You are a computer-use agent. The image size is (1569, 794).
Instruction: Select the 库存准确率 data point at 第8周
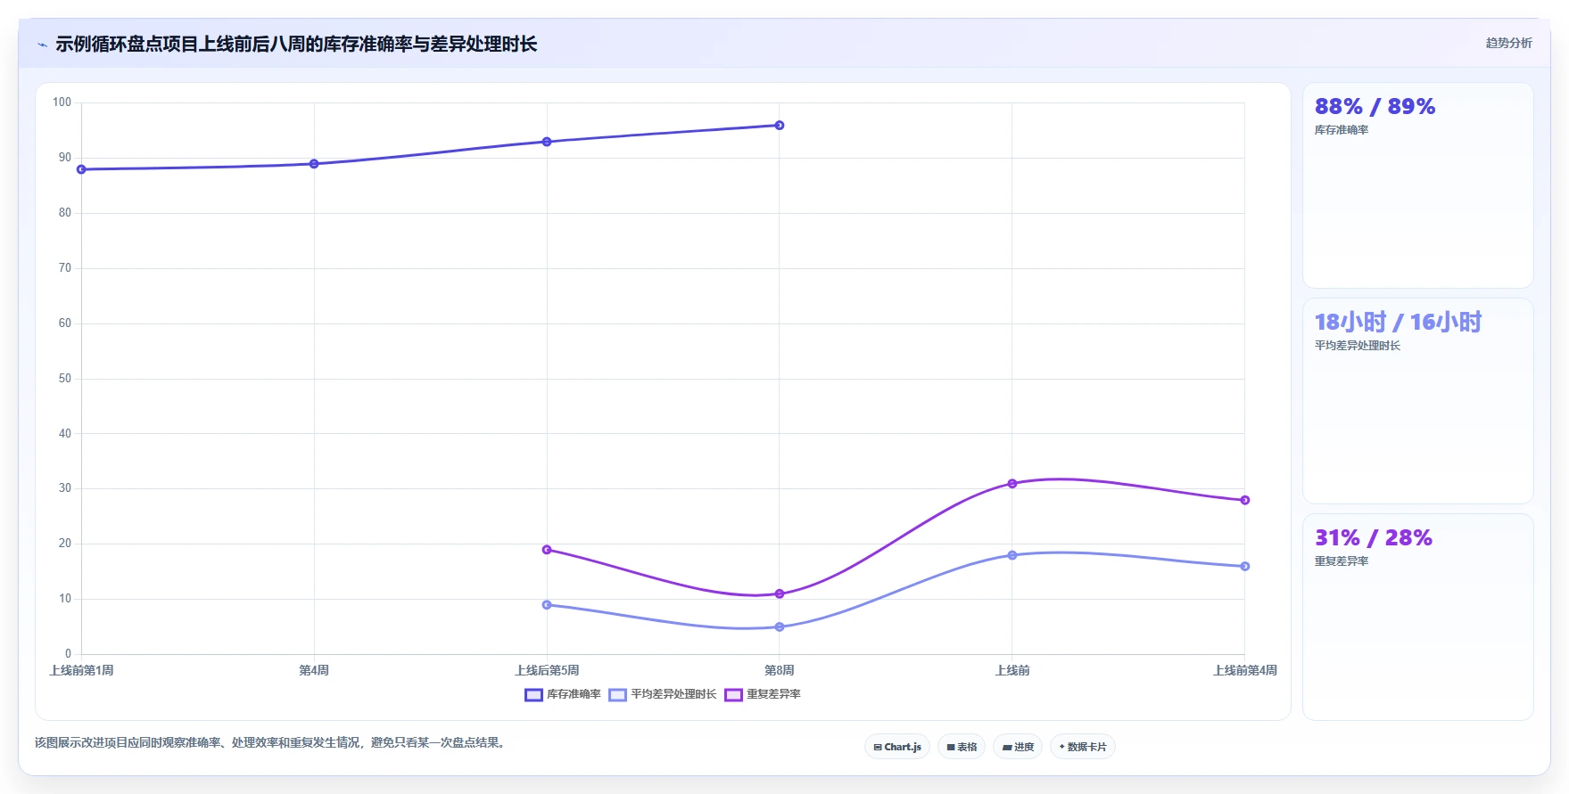(x=780, y=126)
